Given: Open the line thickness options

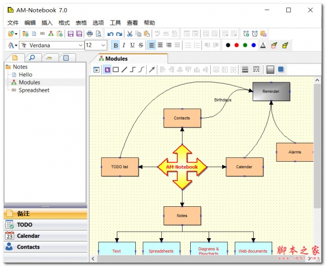Looking at the screenshot, I should [x=245, y=70].
